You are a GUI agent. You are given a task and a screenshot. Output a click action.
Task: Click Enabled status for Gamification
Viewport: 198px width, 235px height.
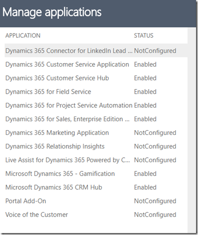click(145, 174)
